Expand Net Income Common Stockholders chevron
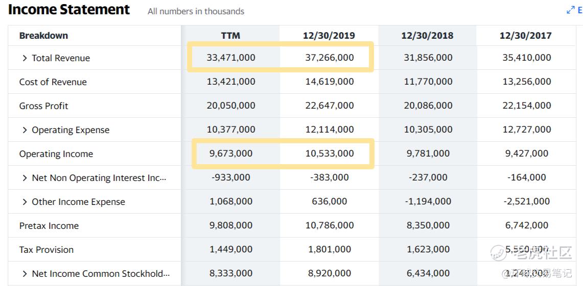This screenshot has height=286, width=583. point(25,274)
